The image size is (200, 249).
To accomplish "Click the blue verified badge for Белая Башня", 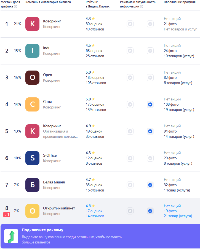I will point(150,185).
